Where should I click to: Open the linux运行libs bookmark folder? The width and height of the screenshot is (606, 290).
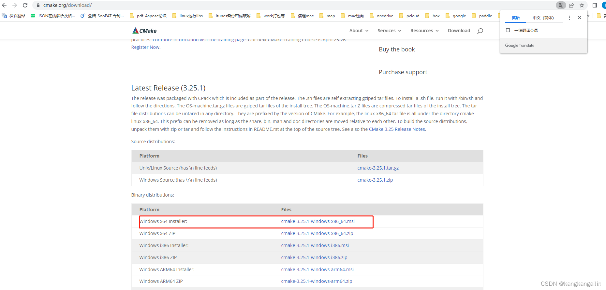(187, 16)
